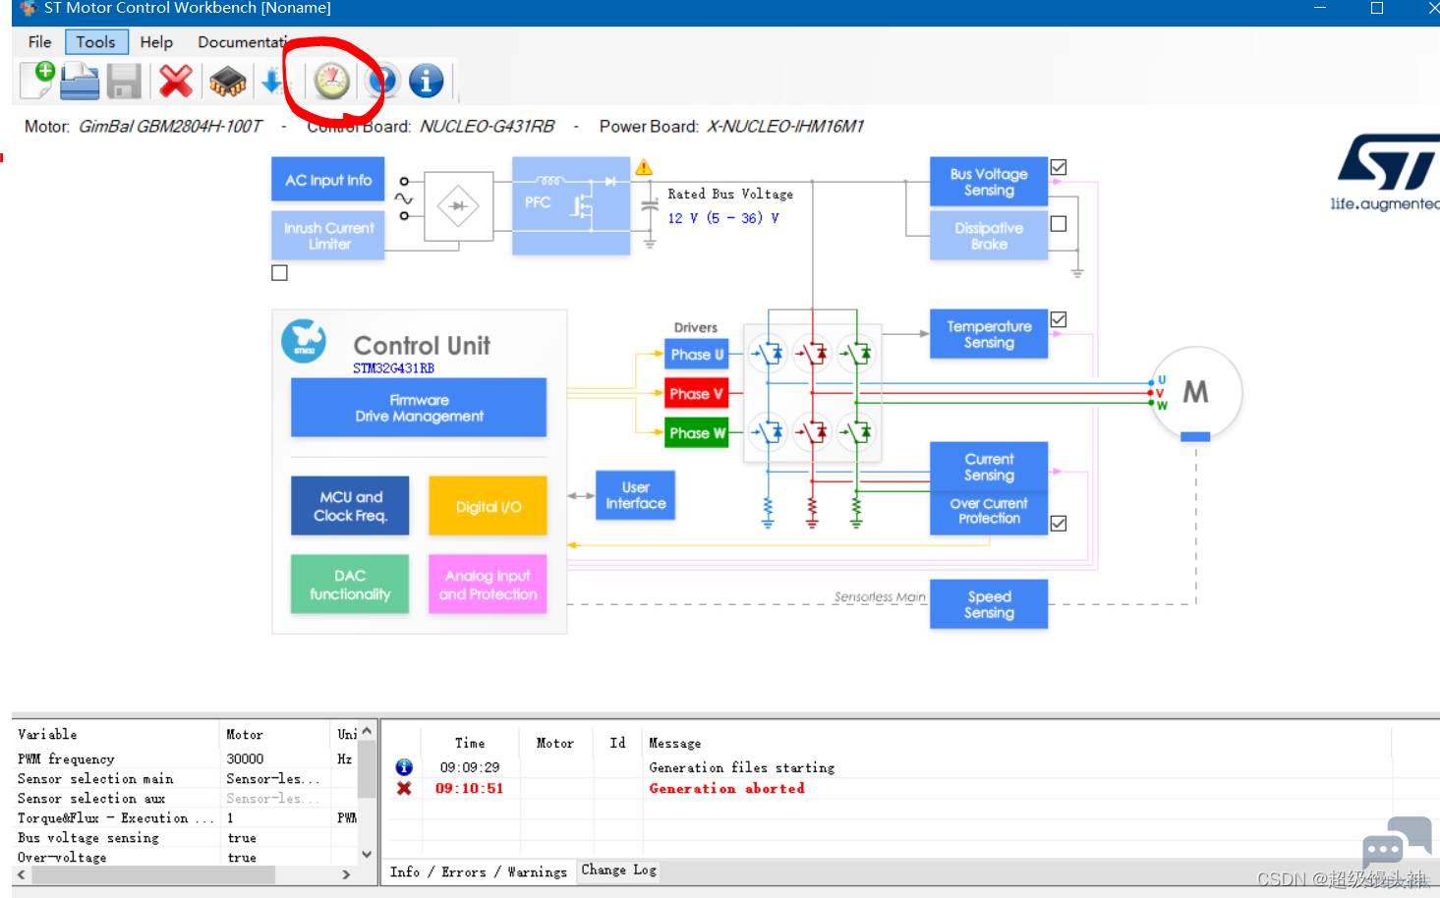Open the Help menu
Image resolution: width=1440 pixels, height=898 pixels.
(x=156, y=42)
